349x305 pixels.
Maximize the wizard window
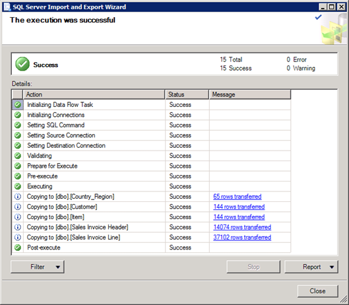[332, 7]
